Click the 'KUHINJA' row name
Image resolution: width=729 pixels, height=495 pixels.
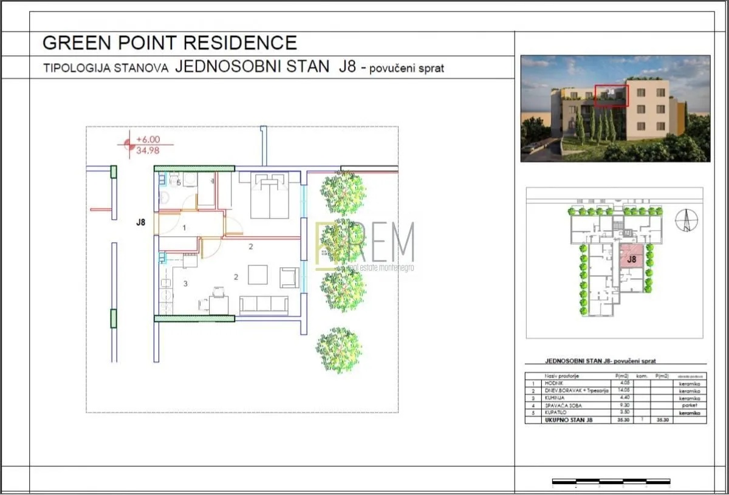click(x=555, y=398)
